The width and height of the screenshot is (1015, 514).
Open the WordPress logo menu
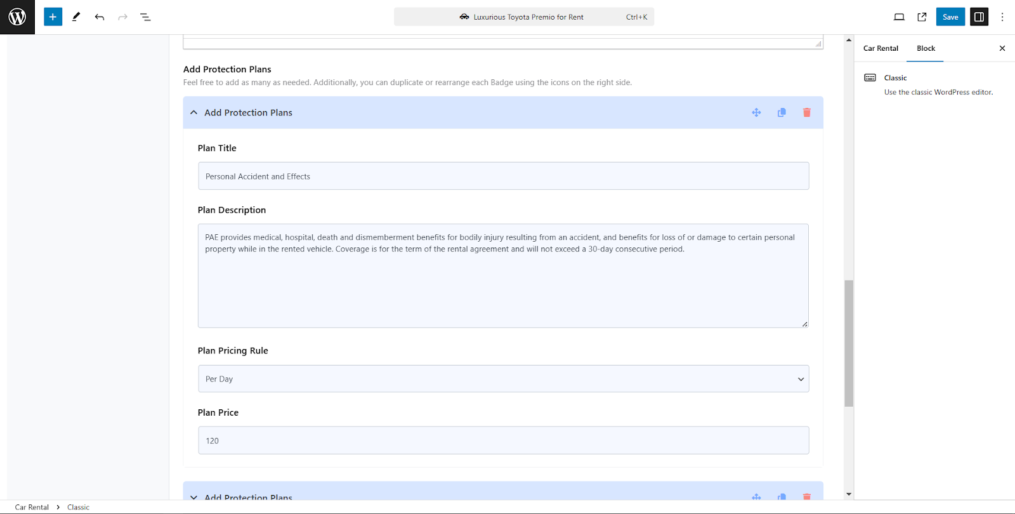click(17, 17)
